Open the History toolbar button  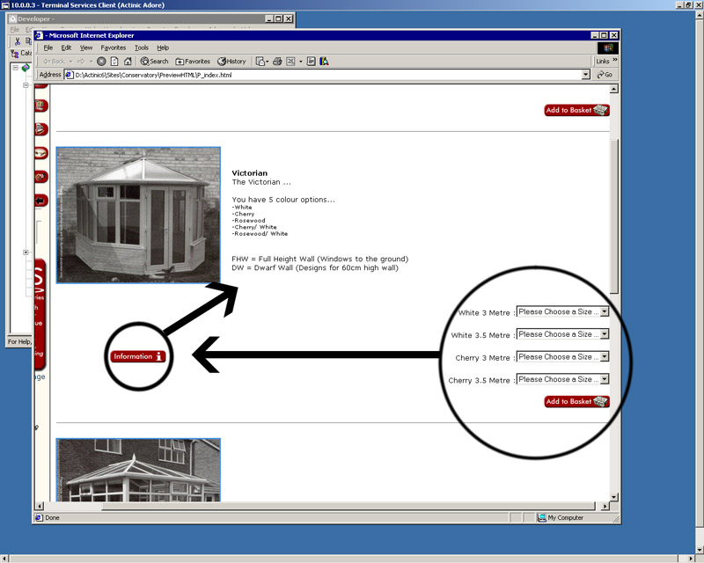click(231, 62)
